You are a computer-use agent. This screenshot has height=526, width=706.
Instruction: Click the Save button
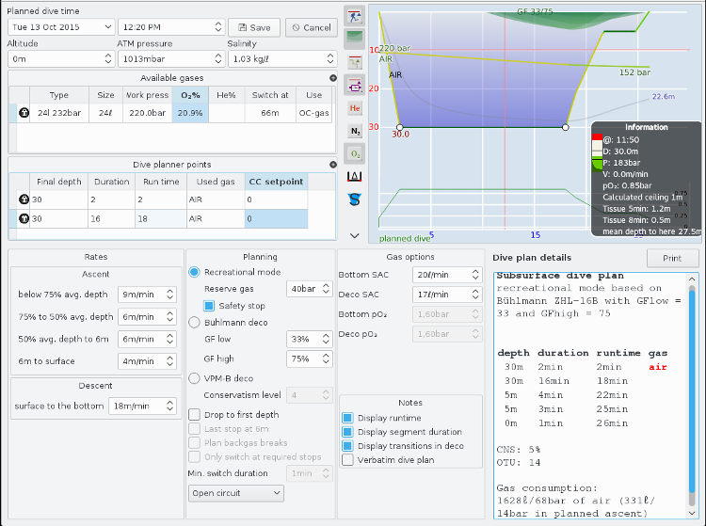click(x=253, y=27)
